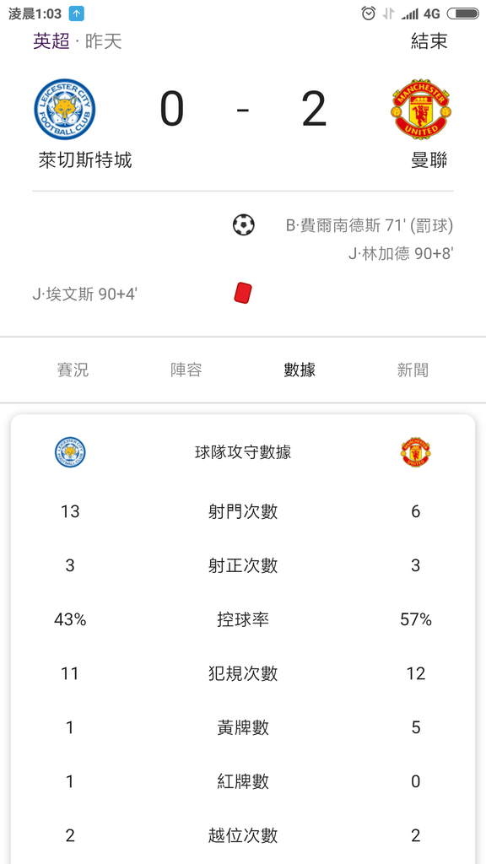Tap the J·埃文斯 90+4' red card entry
This screenshot has height=864, width=486.
pyautogui.click(x=85, y=294)
